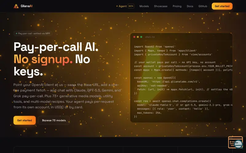
Task: Go to the Models page
Action: point(144,6)
